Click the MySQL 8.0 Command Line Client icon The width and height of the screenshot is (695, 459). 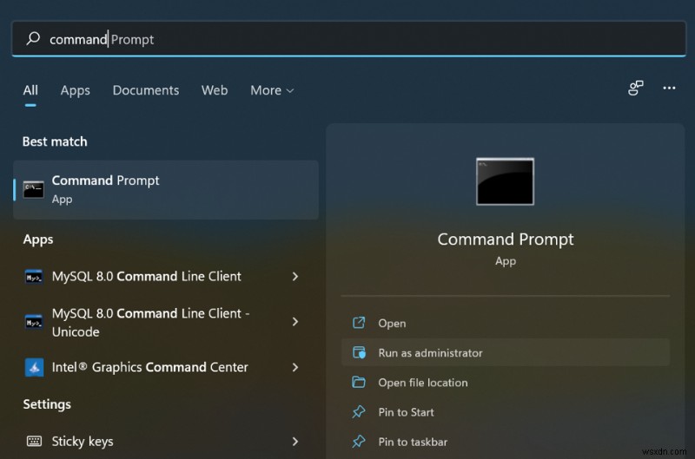pos(34,277)
